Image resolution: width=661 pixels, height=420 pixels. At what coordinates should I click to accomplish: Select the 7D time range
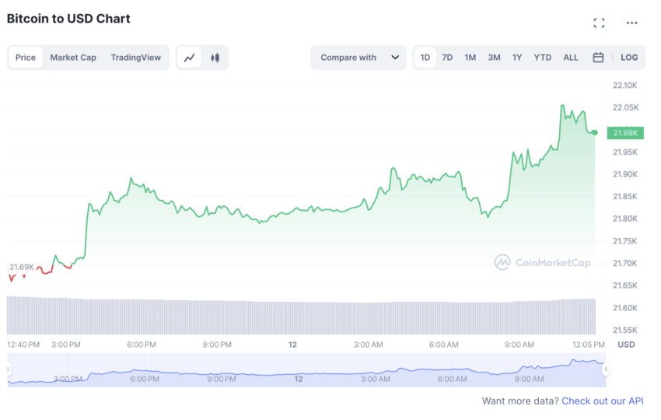[447, 58]
